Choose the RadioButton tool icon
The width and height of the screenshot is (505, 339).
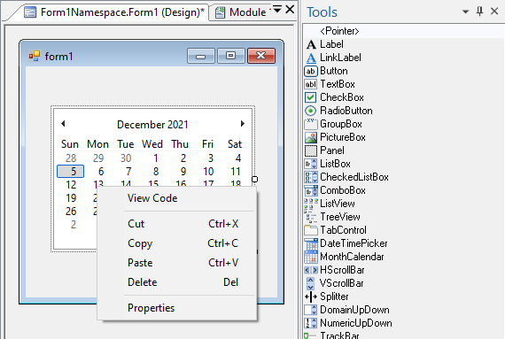pos(311,111)
